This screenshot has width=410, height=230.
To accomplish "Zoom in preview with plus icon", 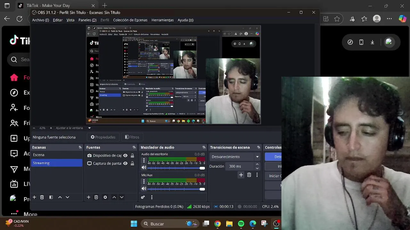I will 51,128.
